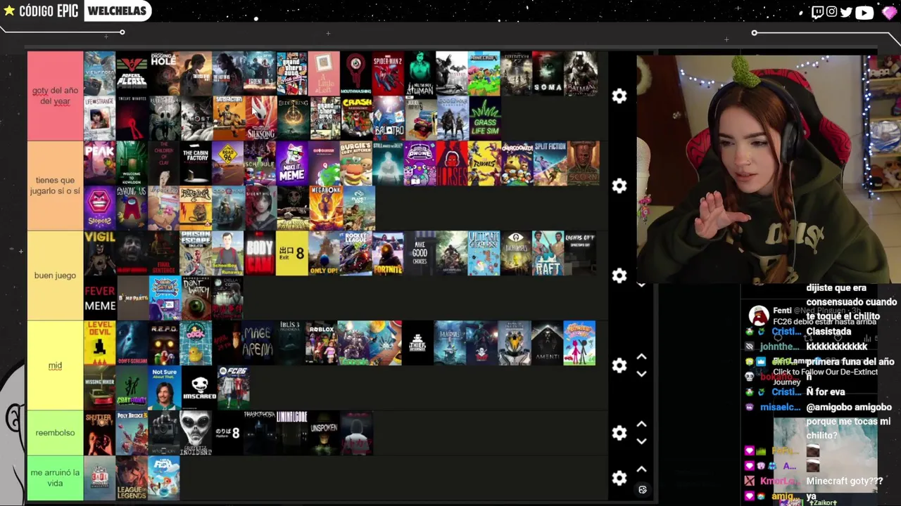Select the Roblox game tile
901x506 pixels.
[322, 343]
